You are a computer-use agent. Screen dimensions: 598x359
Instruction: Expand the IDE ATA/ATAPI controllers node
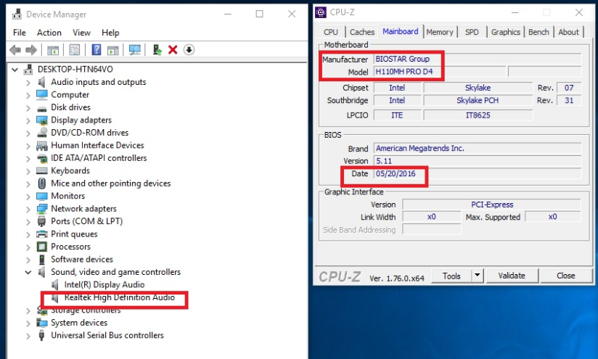pos(28,158)
